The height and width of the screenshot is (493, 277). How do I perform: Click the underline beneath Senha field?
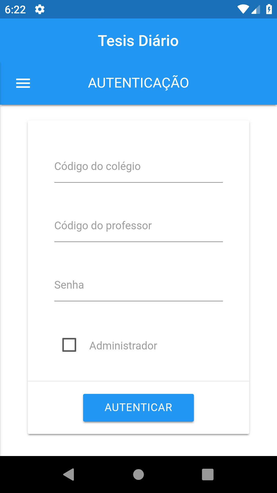[x=138, y=301]
